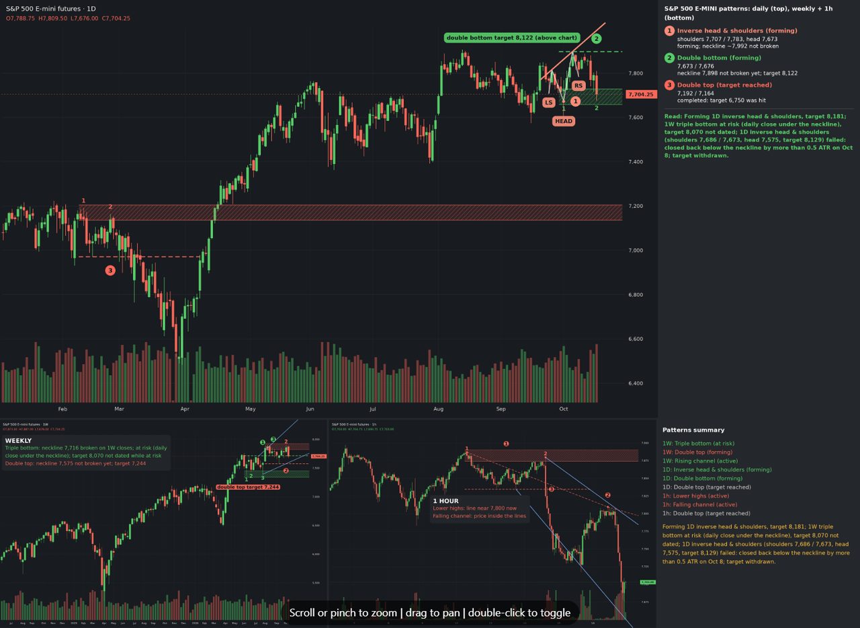This screenshot has width=860, height=628.
Task: Select badge 1 above the 1h chart red zone
Action: 506,444
